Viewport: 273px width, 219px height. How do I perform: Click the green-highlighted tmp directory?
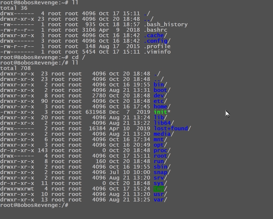coord(159,189)
